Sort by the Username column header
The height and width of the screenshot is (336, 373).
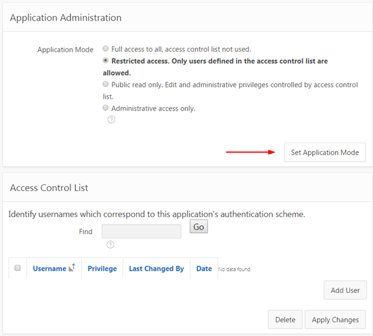tap(49, 269)
